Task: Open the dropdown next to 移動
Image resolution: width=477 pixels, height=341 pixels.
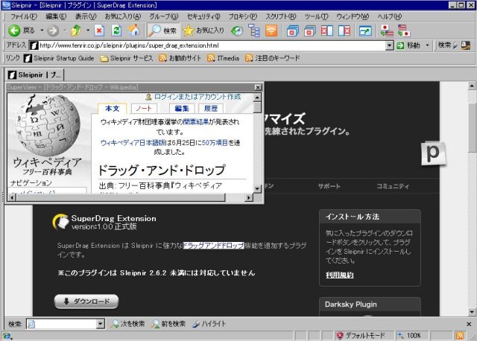Action: [x=427, y=45]
